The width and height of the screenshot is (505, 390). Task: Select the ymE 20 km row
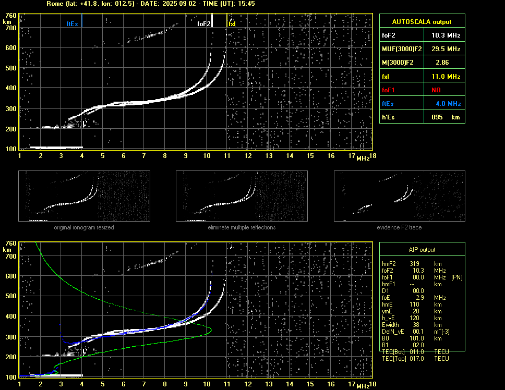[412, 311]
